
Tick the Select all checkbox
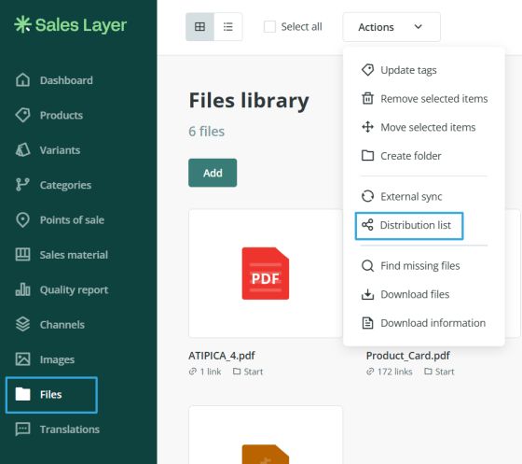pyautogui.click(x=269, y=27)
